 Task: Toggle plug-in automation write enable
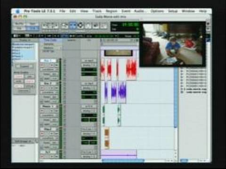[30, 81]
